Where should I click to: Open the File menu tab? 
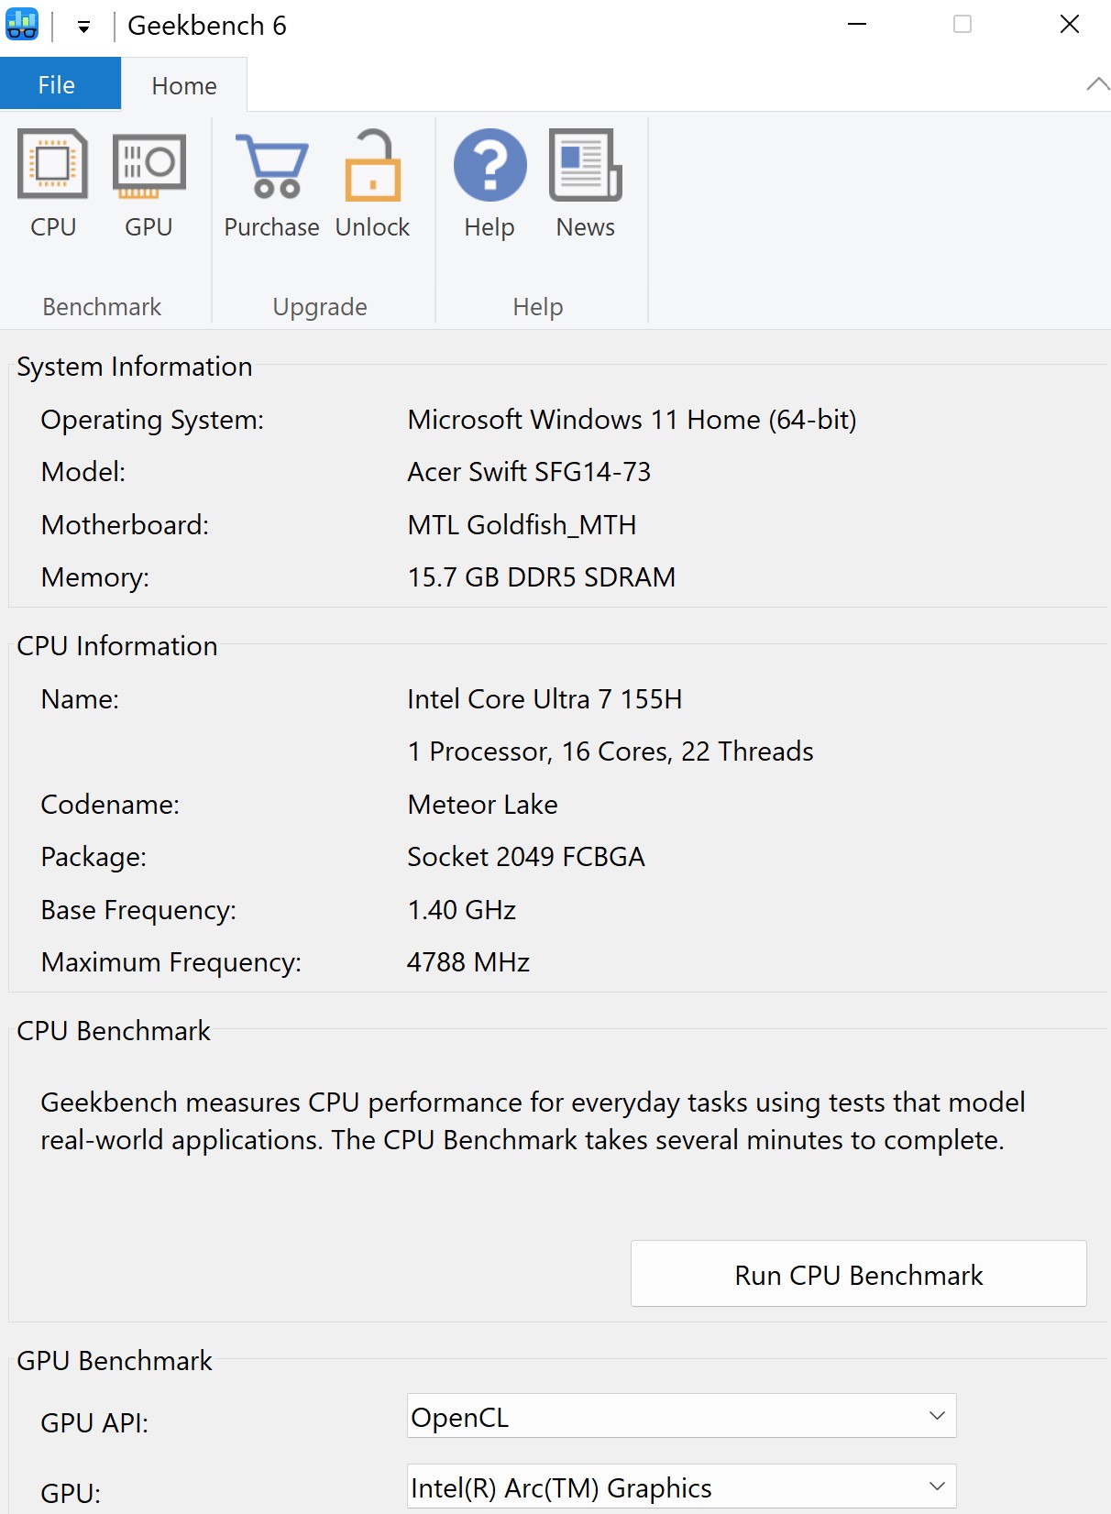60,84
